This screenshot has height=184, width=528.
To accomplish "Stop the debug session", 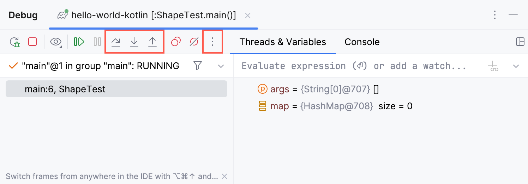I will (x=32, y=42).
